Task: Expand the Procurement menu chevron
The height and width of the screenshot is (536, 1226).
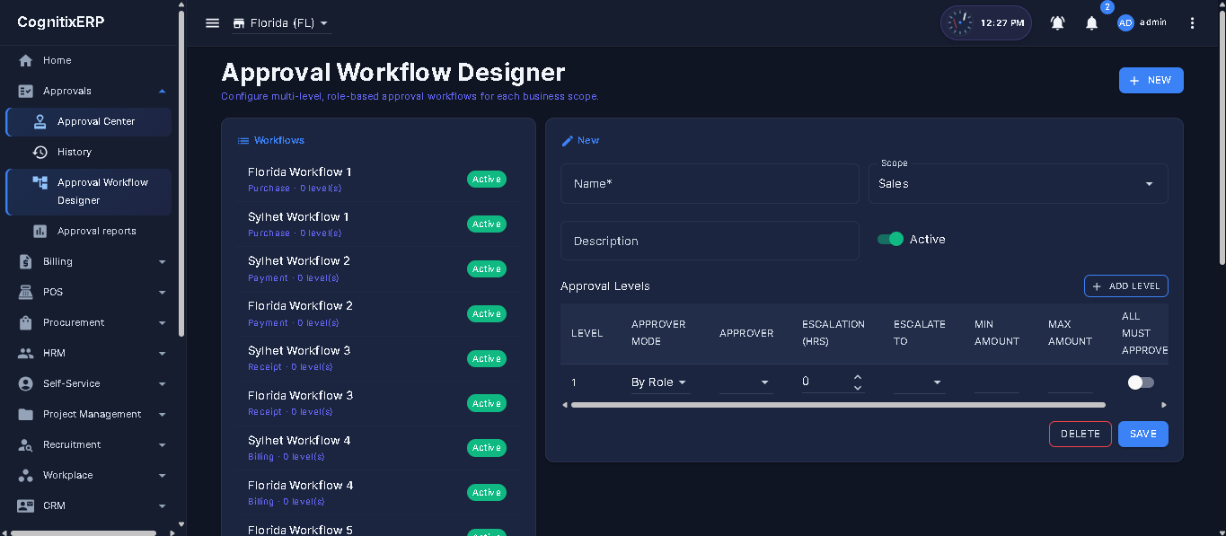Action: pyautogui.click(x=162, y=322)
